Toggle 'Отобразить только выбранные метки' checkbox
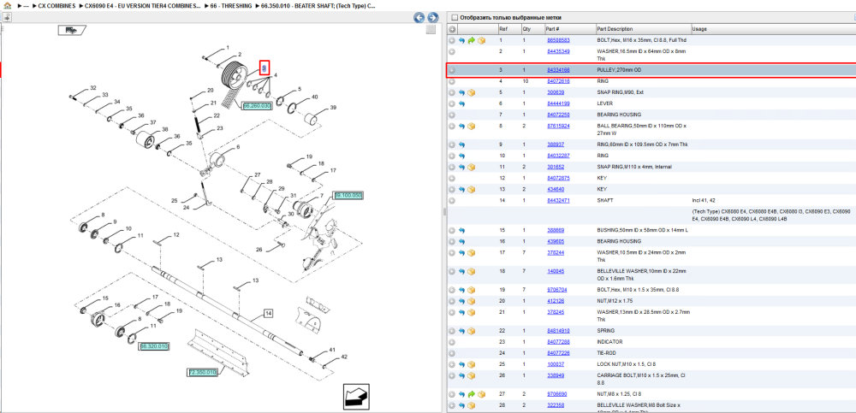 tap(455, 18)
